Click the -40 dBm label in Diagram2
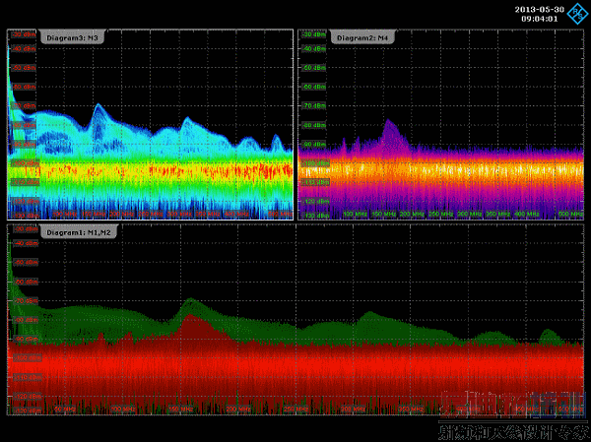Screen dimensions: 591x442 pyautogui.click(x=313, y=48)
